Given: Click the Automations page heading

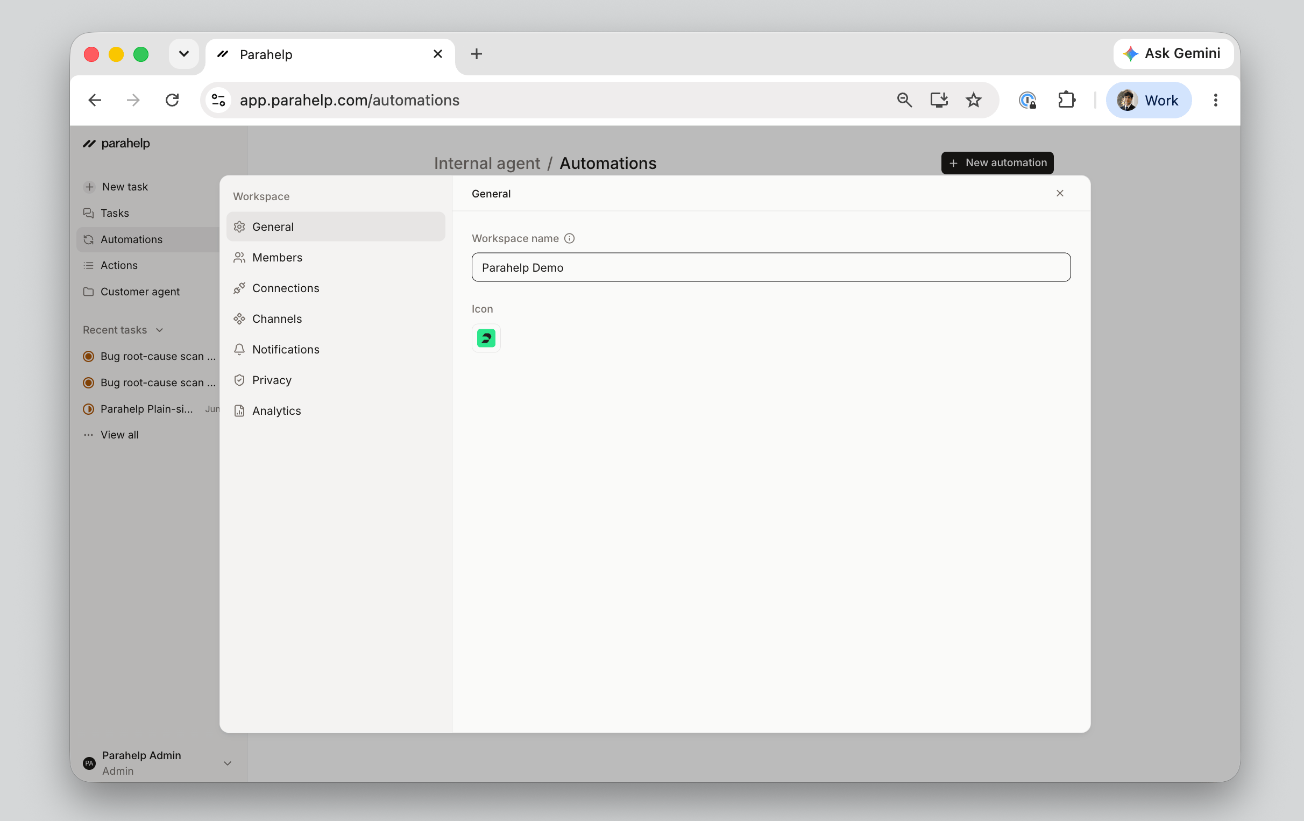Looking at the screenshot, I should pyautogui.click(x=607, y=163).
